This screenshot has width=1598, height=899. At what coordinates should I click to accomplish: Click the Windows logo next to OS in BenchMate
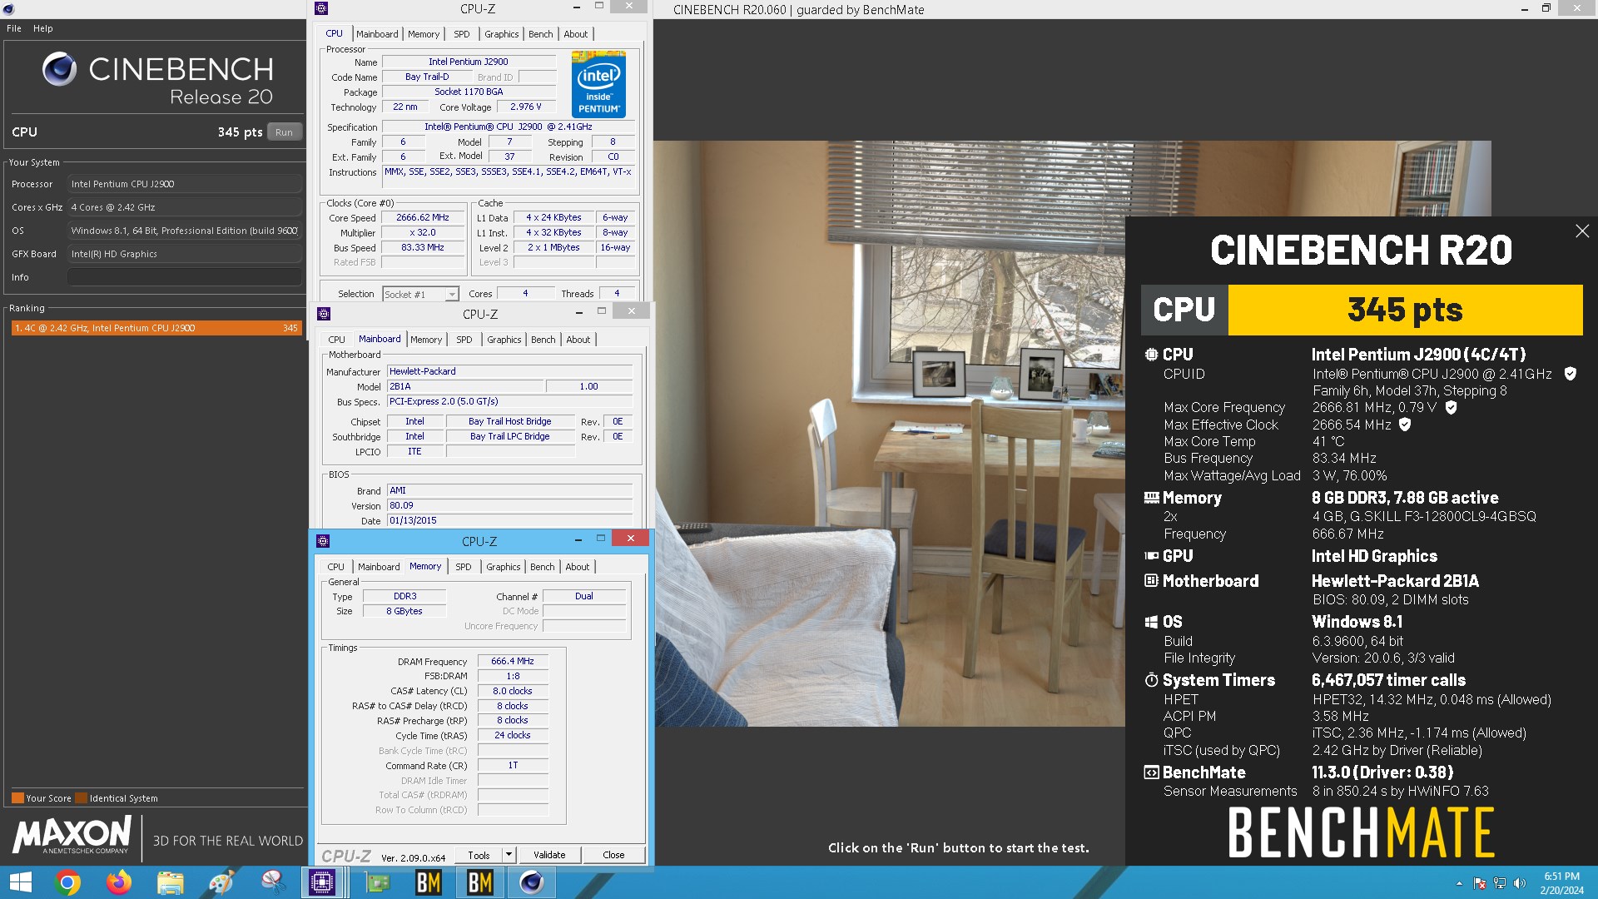(x=1151, y=622)
